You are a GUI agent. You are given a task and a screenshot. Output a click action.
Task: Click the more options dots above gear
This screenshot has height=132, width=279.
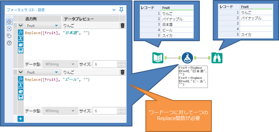click(9, 17)
